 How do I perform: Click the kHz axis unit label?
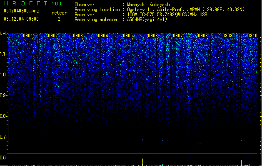click(4, 34)
